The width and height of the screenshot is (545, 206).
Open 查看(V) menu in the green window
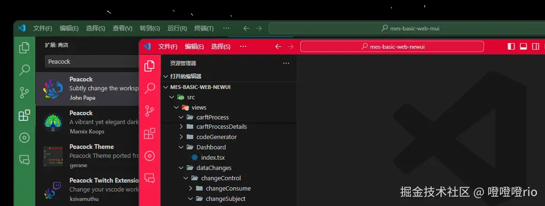[122, 29]
